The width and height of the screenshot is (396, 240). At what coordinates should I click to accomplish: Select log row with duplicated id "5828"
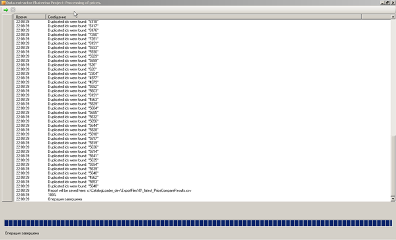pos(202,130)
